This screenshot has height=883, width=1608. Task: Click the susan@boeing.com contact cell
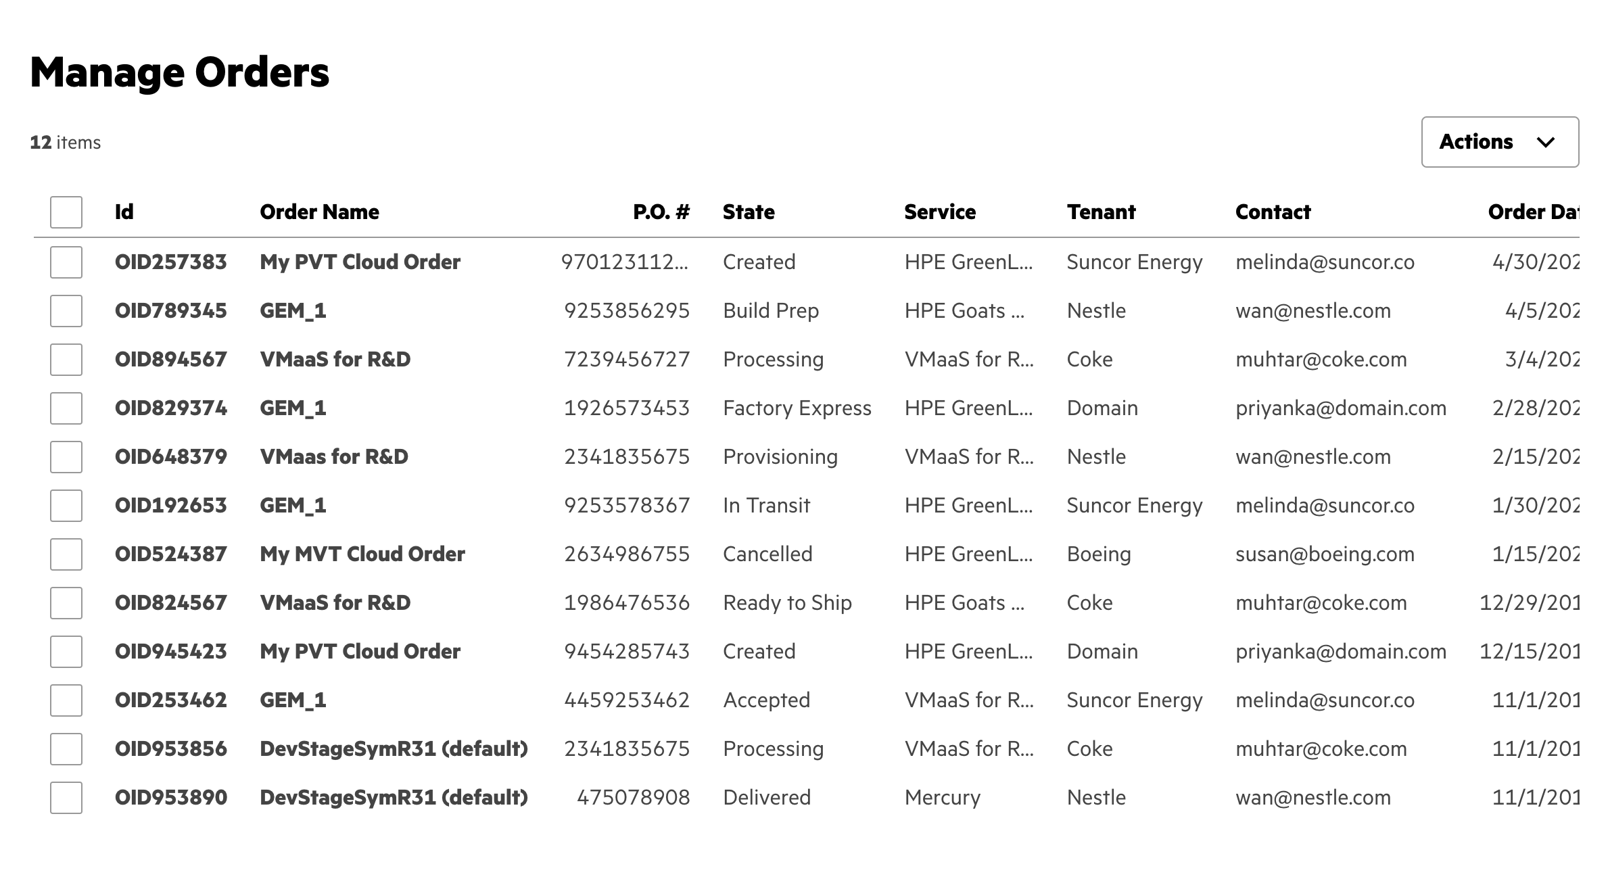click(1324, 554)
